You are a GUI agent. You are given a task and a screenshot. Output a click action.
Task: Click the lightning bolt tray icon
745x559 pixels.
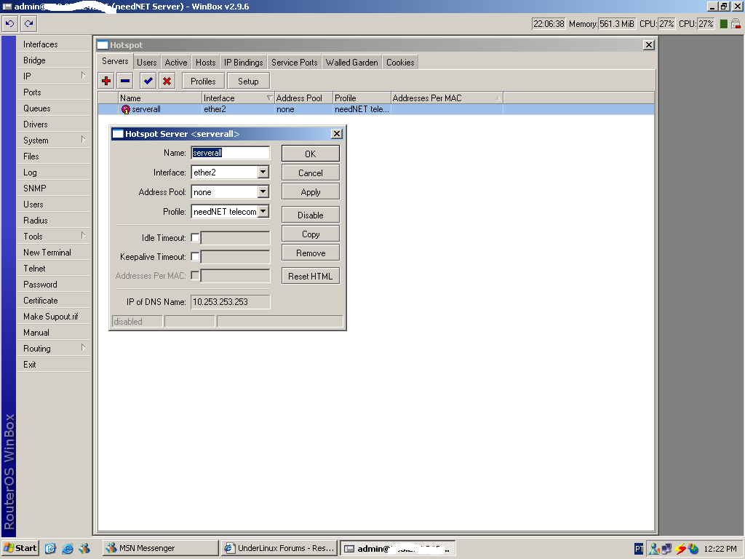680,549
